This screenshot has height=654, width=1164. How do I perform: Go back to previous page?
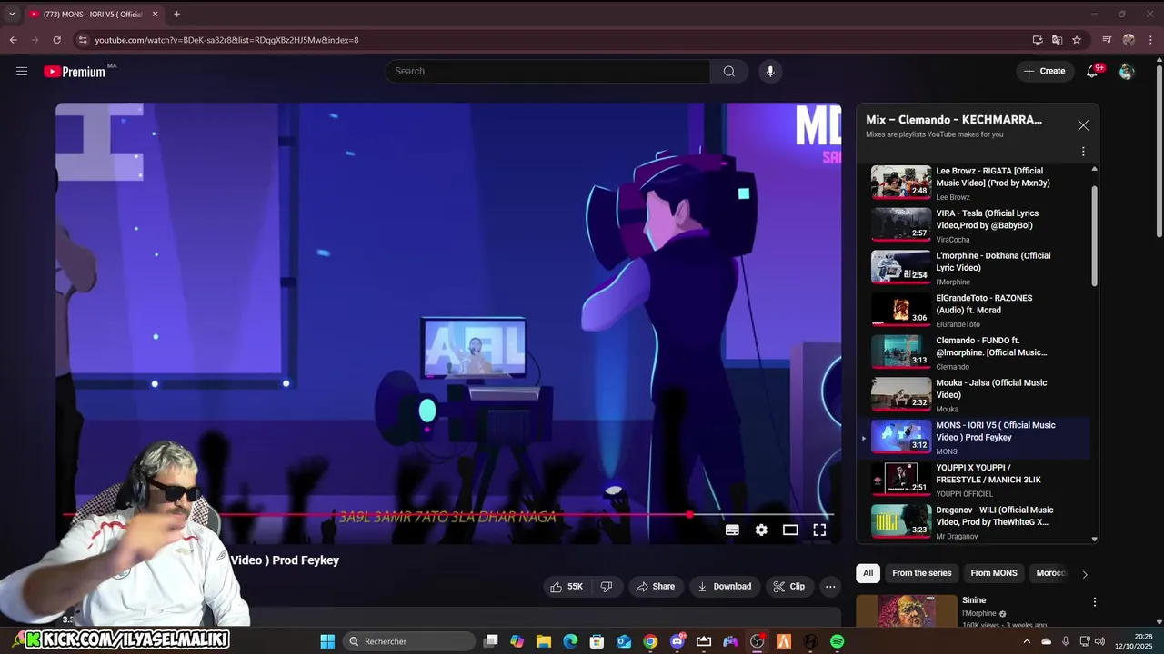13,40
